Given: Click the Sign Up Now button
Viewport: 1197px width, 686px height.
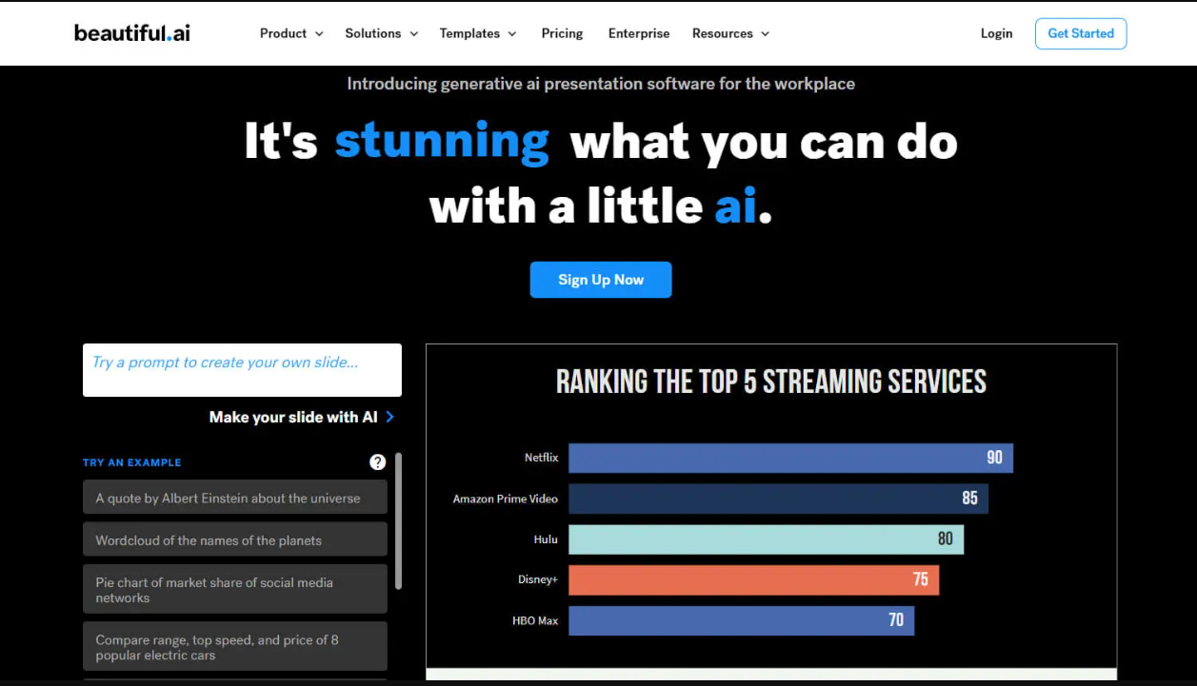Looking at the screenshot, I should click(601, 280).
